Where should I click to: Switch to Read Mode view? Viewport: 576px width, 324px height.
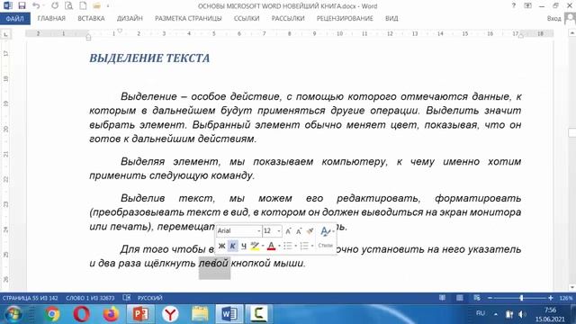point(442,298)
